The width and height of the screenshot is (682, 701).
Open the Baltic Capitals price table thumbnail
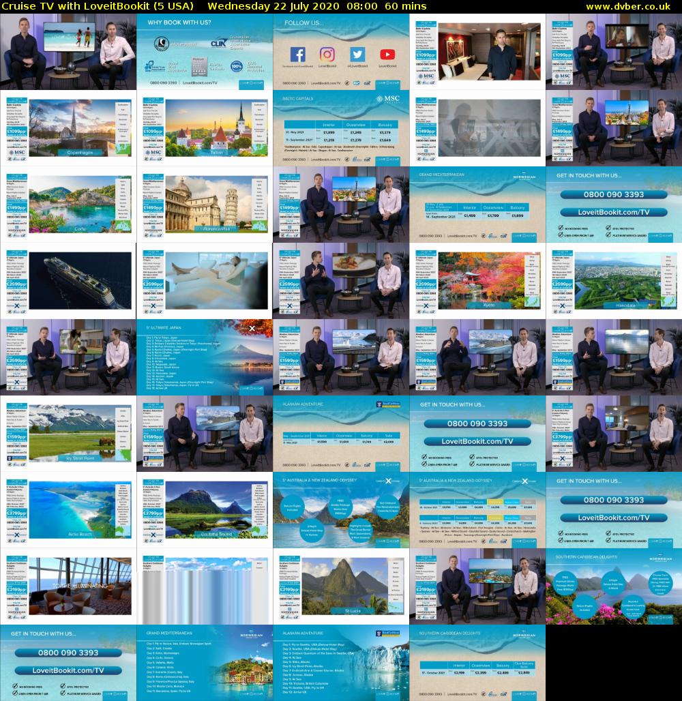point(341,128)
